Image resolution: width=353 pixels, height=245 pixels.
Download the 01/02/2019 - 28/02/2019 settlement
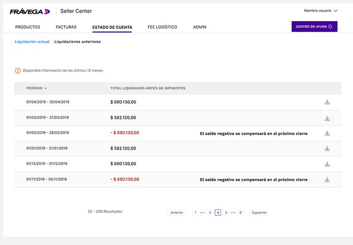click(x=327, y=133)
